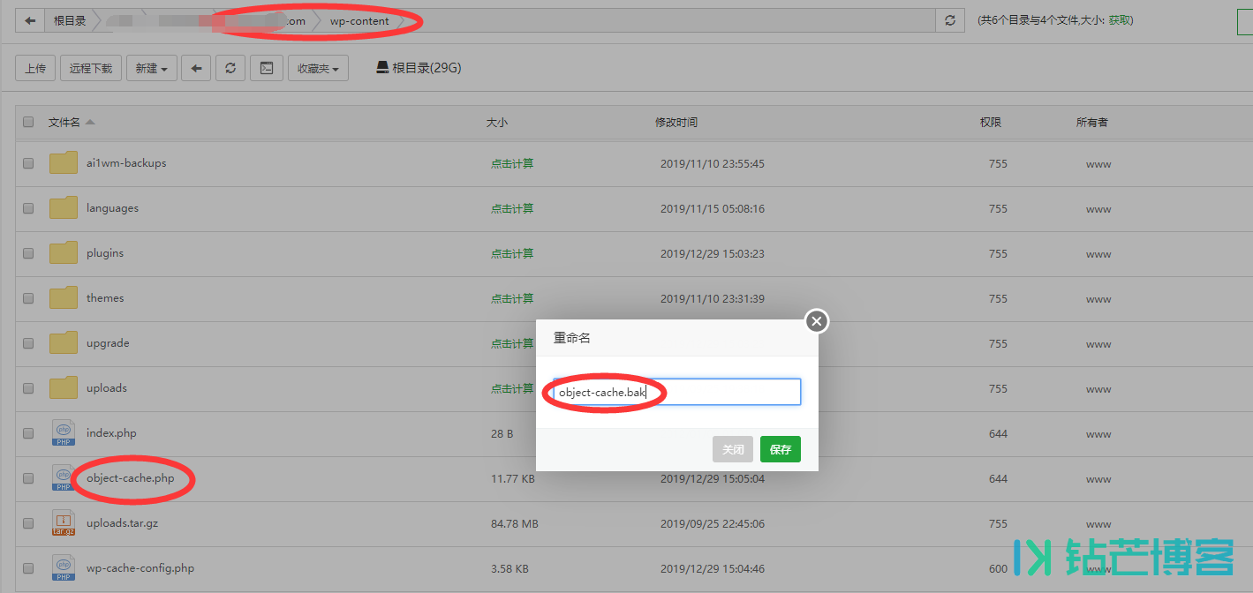Click the green 保存 button
Viewport: 1253px width, 593px height.
pyautogui.click(x=780, y=449)
